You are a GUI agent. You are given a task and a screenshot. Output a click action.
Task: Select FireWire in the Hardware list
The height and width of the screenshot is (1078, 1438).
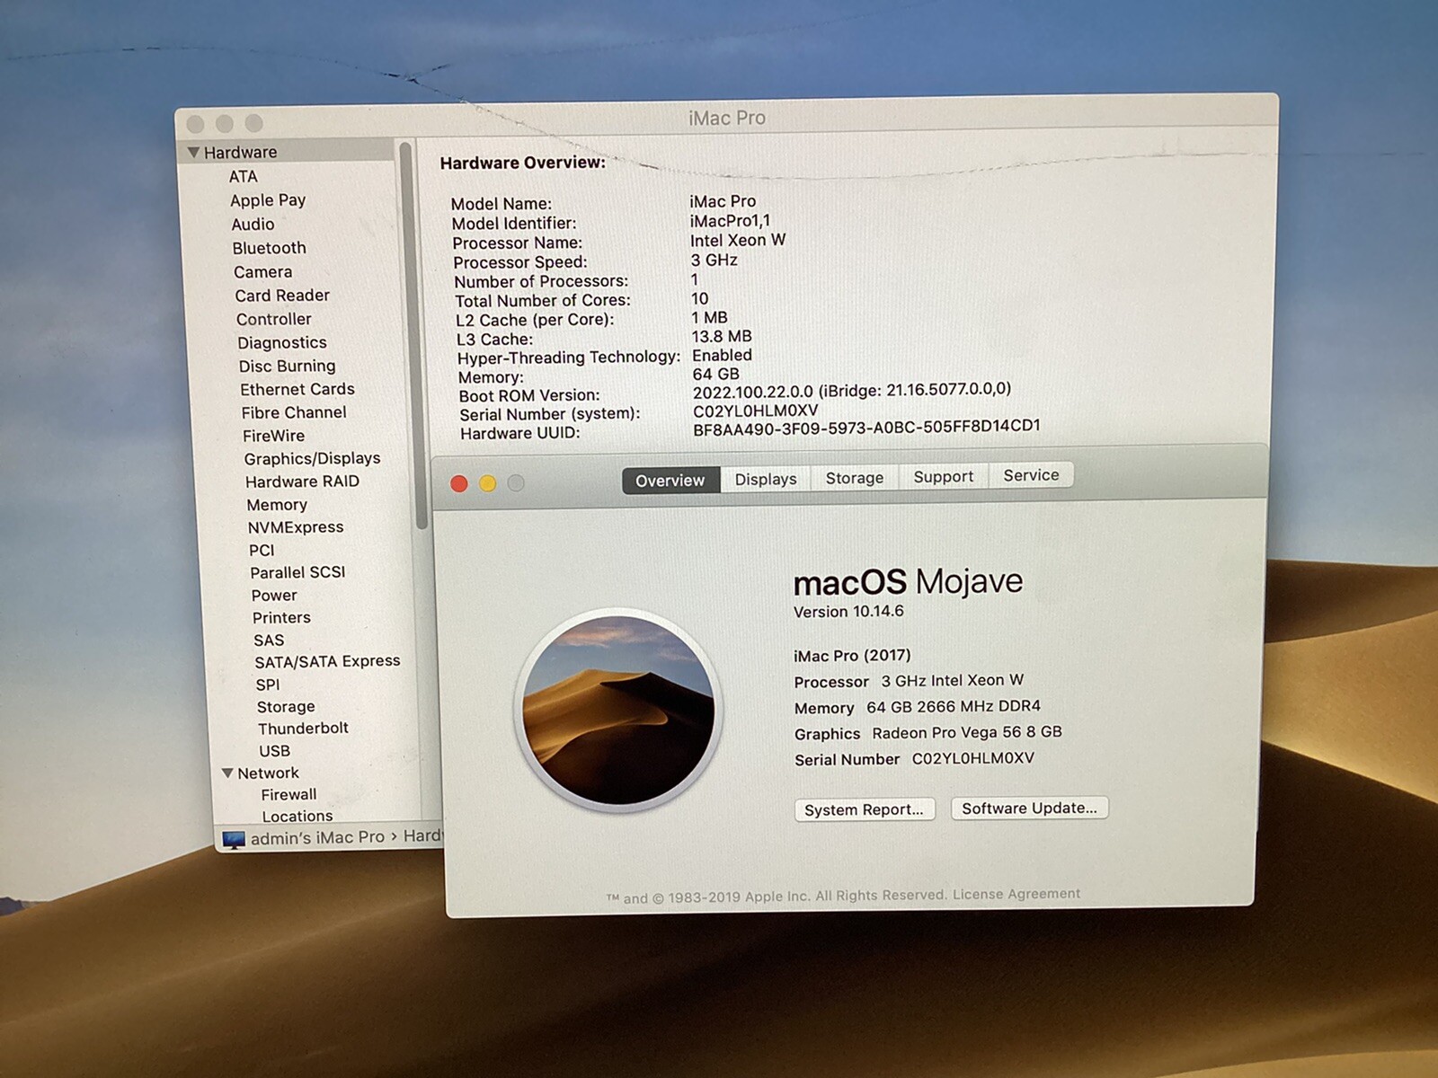coord(274,436)
